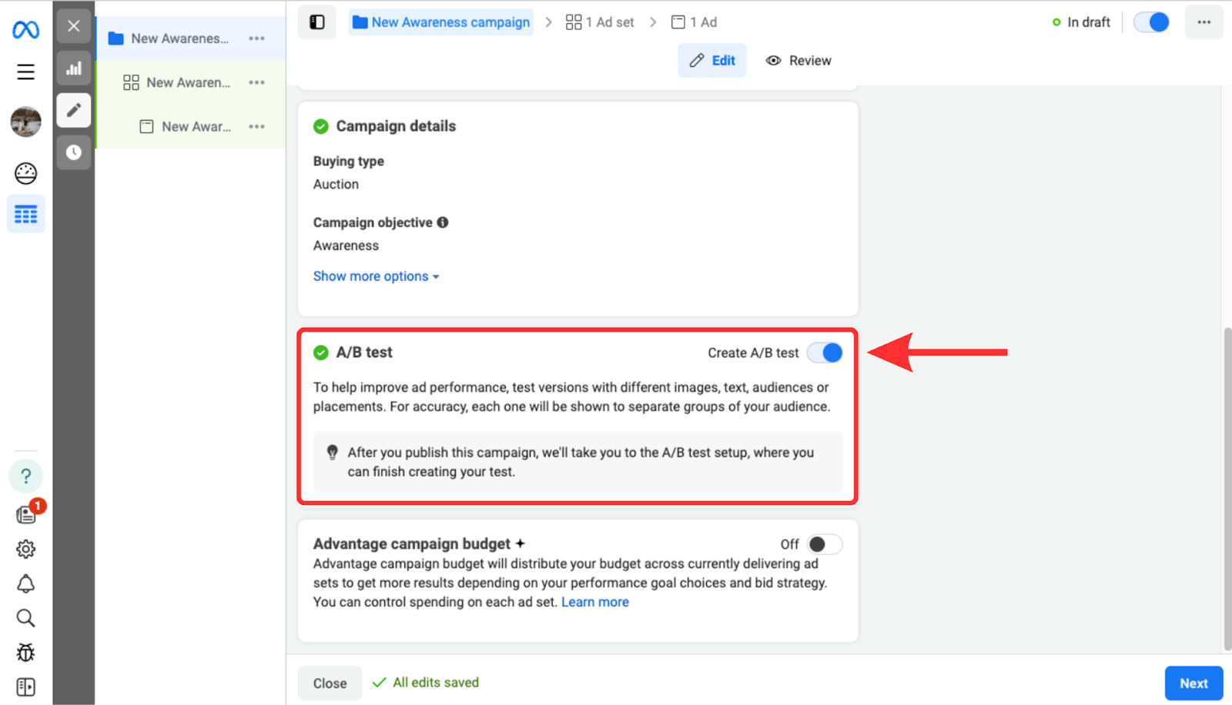
Task: Open the Learn more link
Action: click(595, 602)
